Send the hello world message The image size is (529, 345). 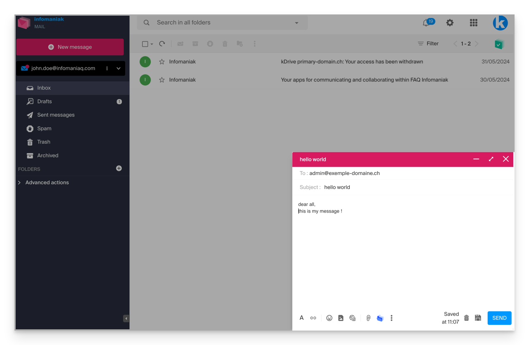tap(499, 318)
